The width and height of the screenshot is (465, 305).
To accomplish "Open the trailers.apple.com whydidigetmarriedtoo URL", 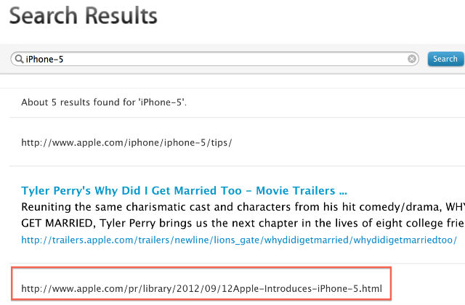I will click(x=239, y=240).
